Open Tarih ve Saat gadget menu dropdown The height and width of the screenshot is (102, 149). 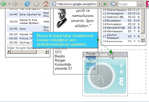pos(117,55)
